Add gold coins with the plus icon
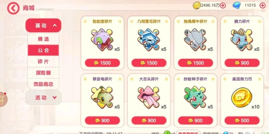The width and height of the screenshot is (269, 134). [223, 5]
